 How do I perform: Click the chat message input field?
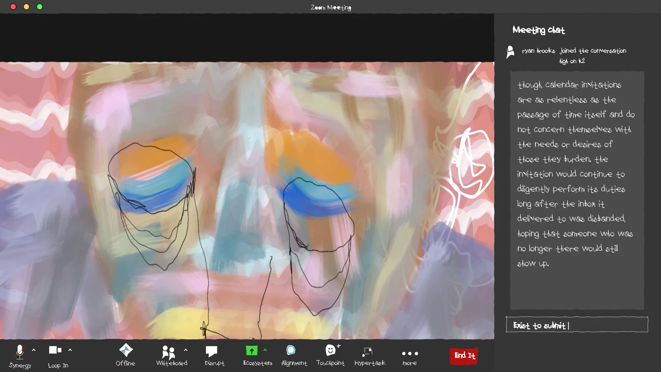pos(577,325)
